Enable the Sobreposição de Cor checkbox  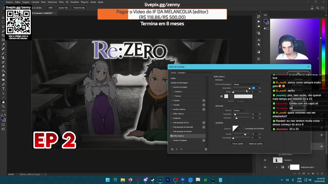coord(172,123)
